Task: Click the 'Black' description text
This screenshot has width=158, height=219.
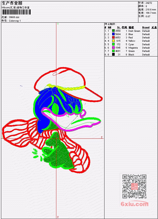Action: (131, 55)
